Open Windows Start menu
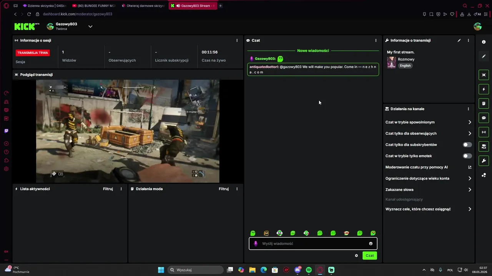 click(161, 270)
